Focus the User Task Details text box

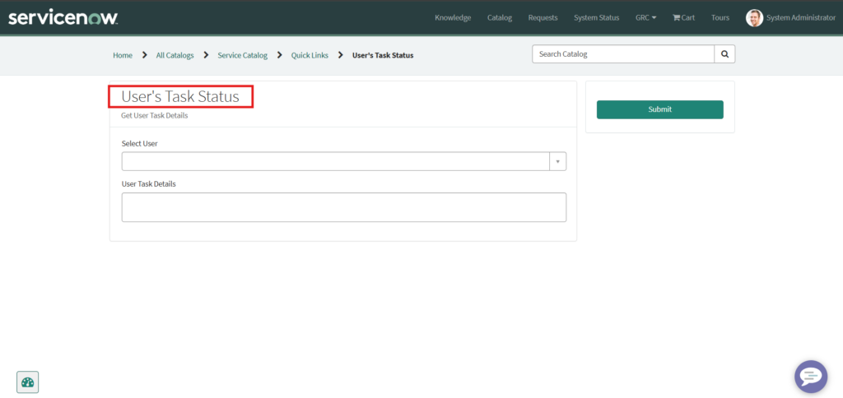click(x=343, y=207)
